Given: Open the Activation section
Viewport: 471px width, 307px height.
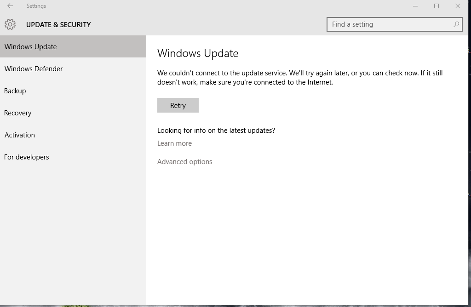Looking at the screenshot, I should (73, 135).
